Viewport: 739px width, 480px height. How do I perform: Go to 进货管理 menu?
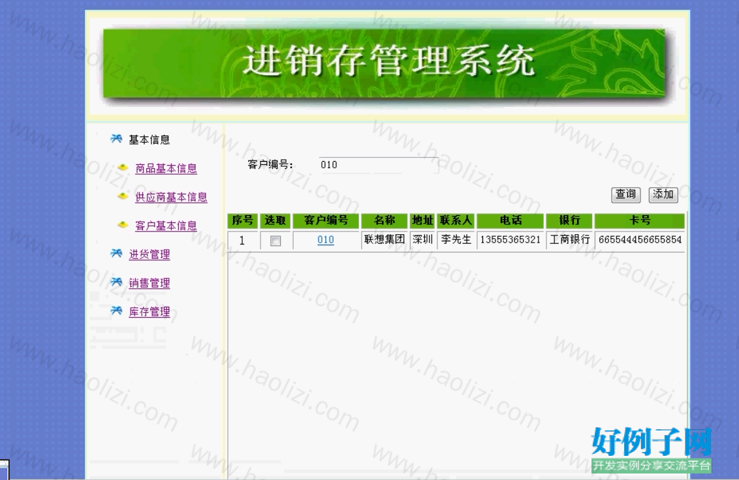click(x=149, y=255)
